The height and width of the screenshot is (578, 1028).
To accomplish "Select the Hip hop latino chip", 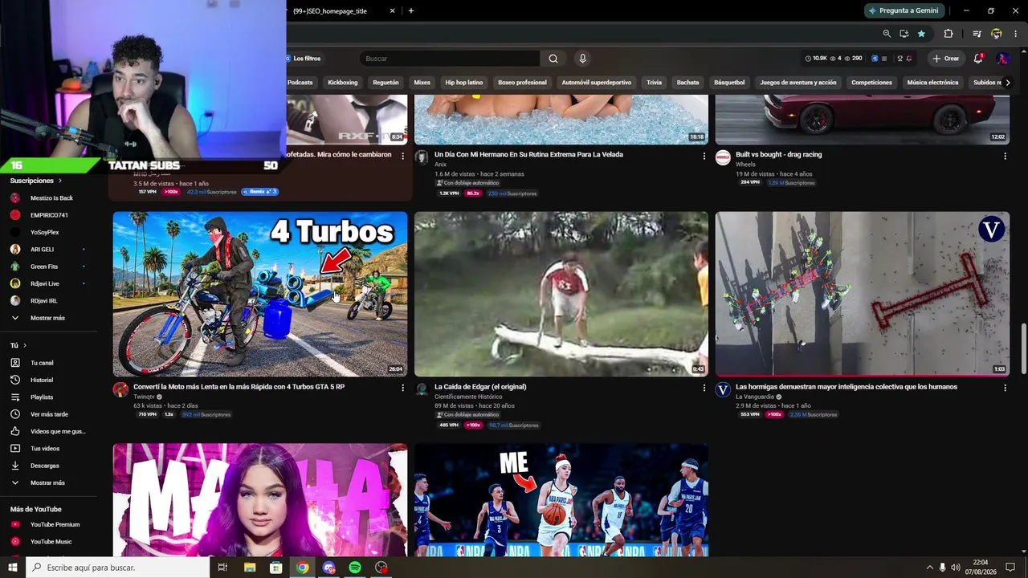I will tap(464, 83).
